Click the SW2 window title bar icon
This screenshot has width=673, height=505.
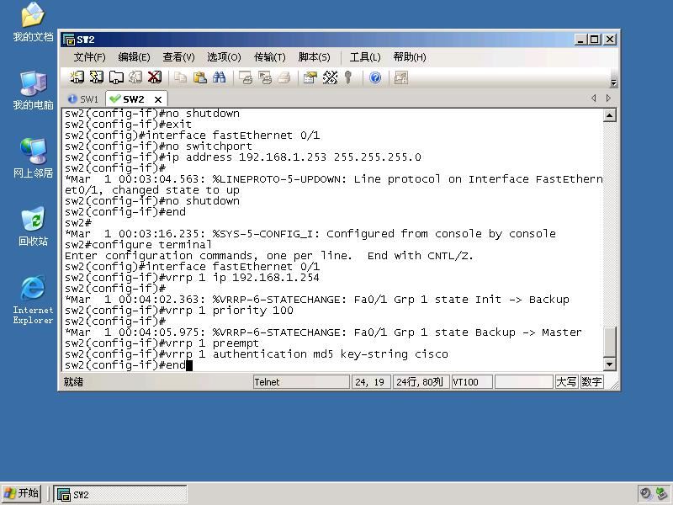tap(69, 40)
